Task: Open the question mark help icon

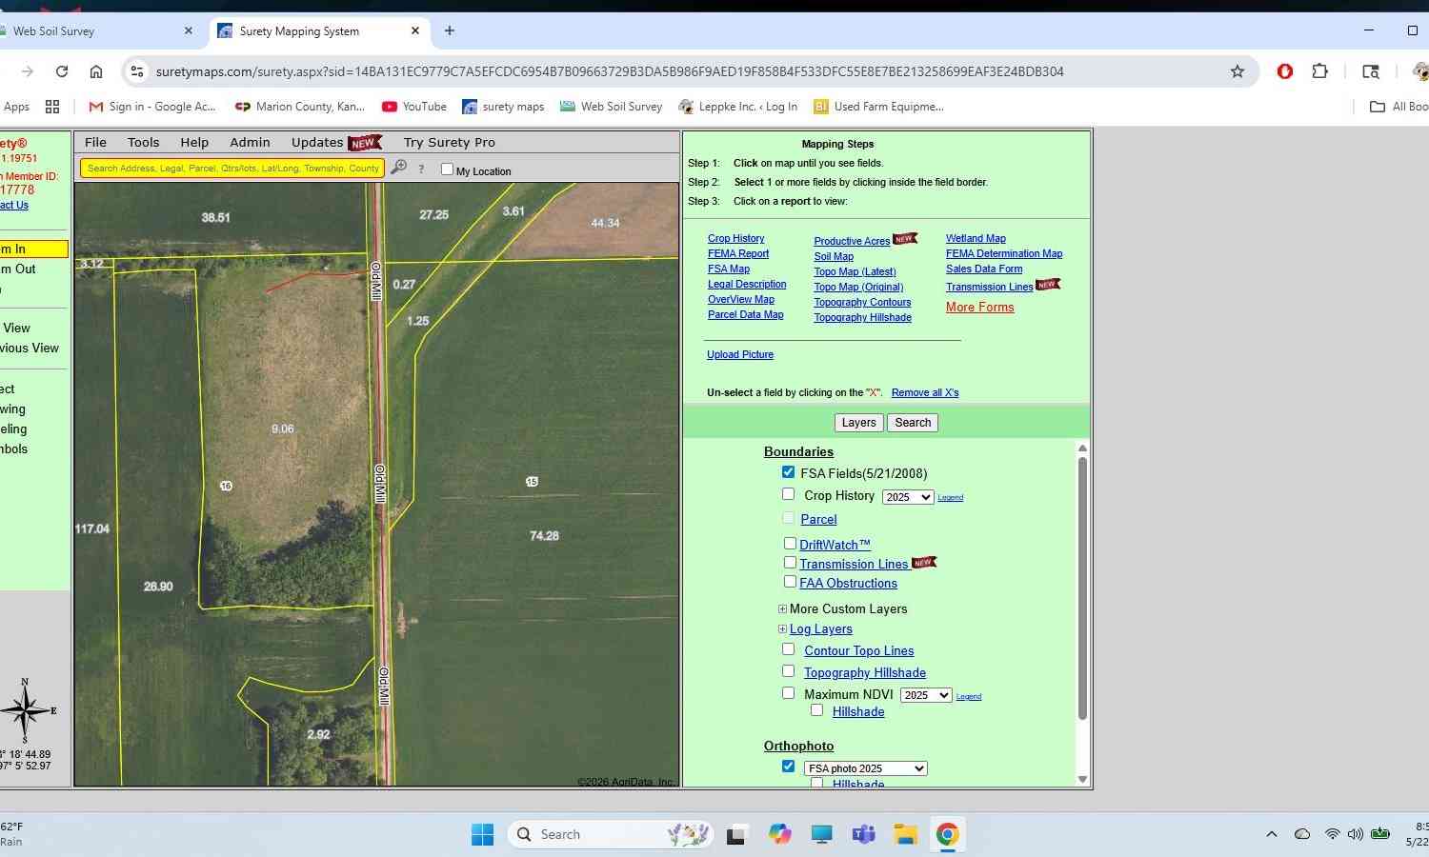Action: 421,169
